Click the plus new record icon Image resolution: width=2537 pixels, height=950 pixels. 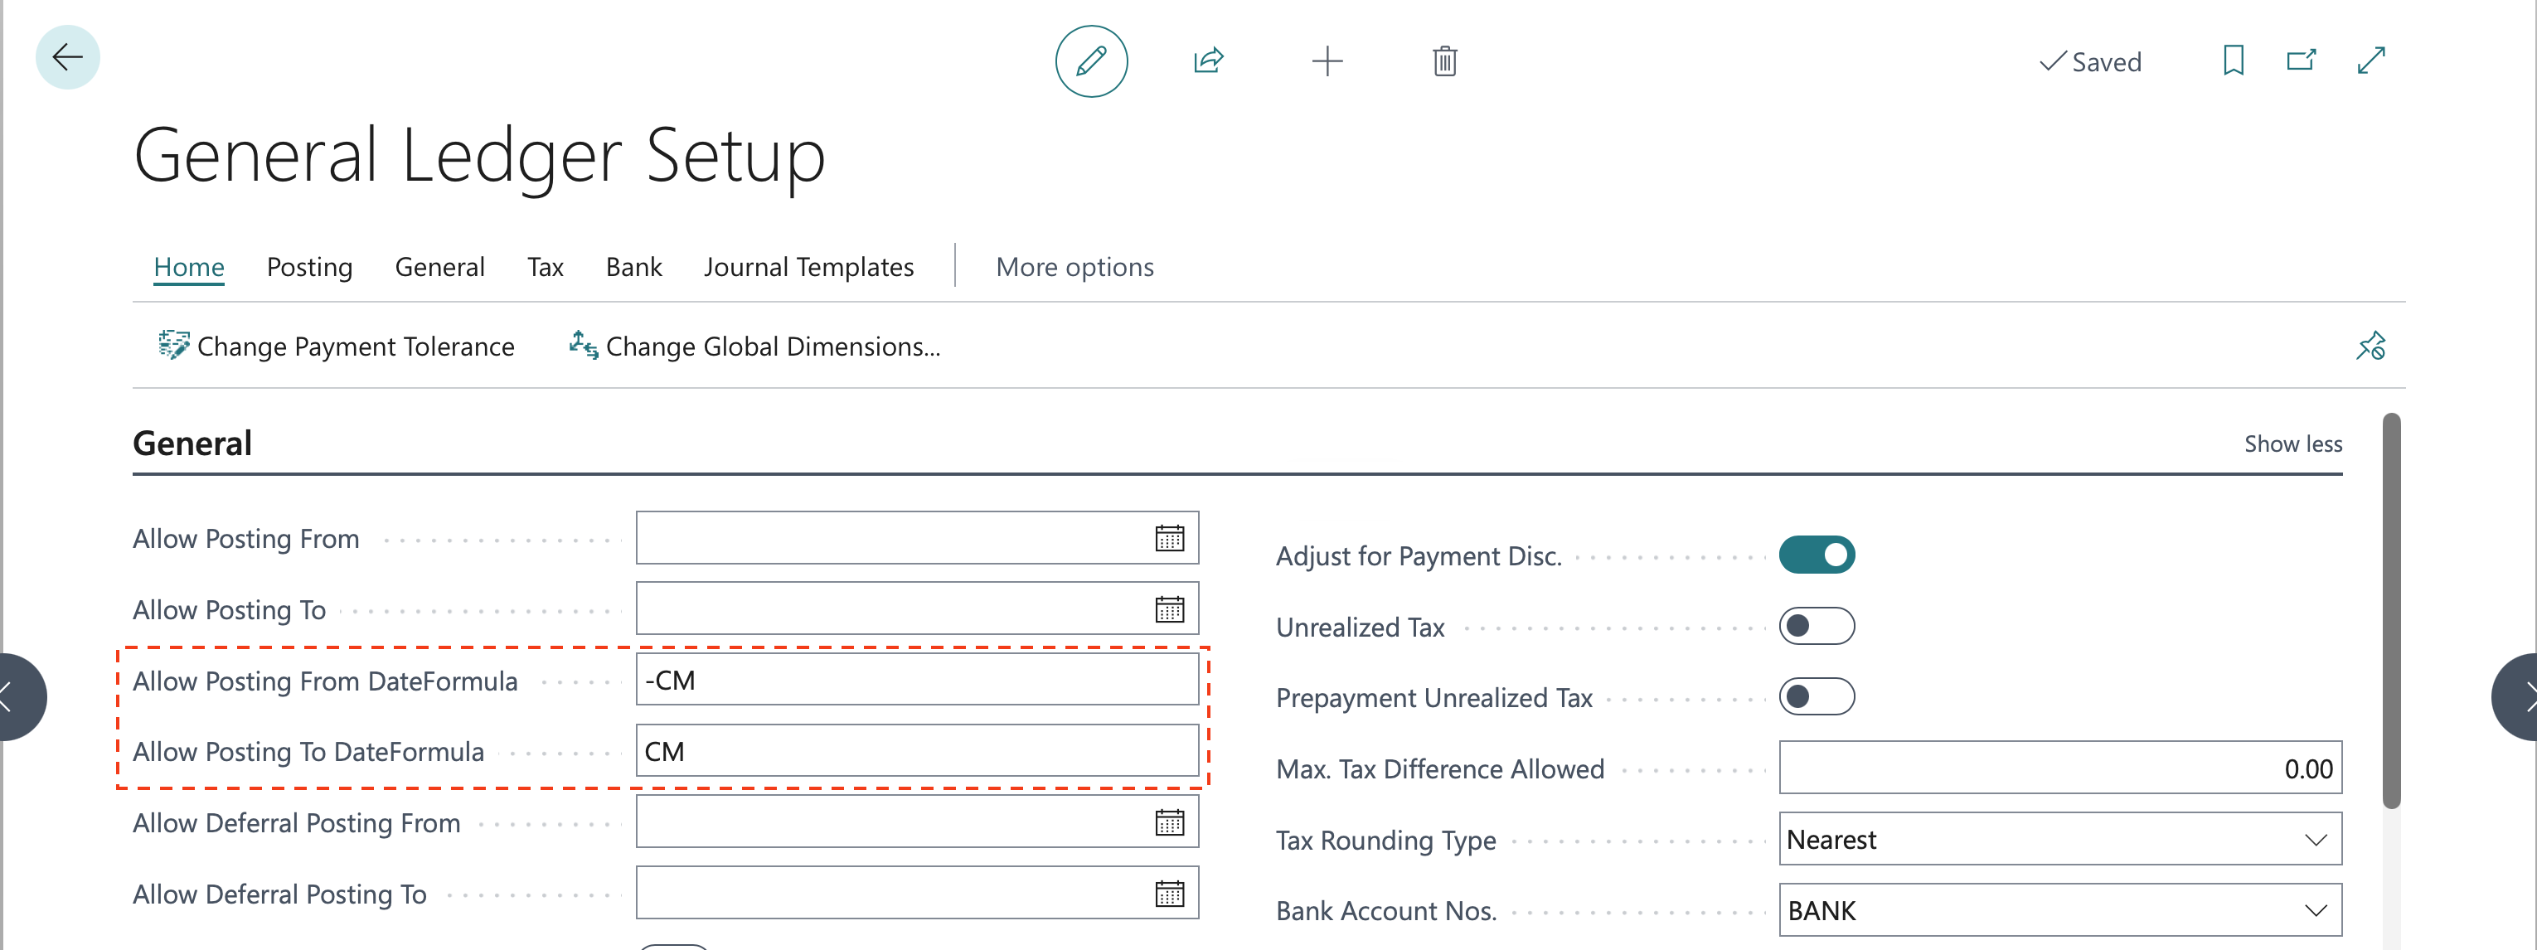(x=1327, y=61)
